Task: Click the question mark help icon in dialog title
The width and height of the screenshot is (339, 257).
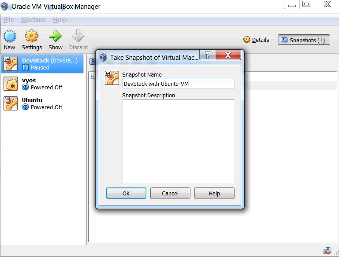Action: [x=207, y=55]
